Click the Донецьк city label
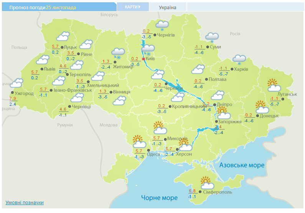 [x=269, y=116]
